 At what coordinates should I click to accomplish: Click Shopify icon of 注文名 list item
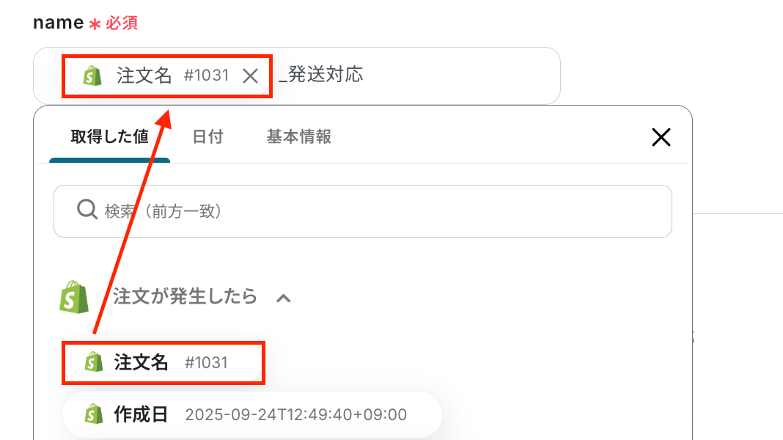click(x=93, y=362)
